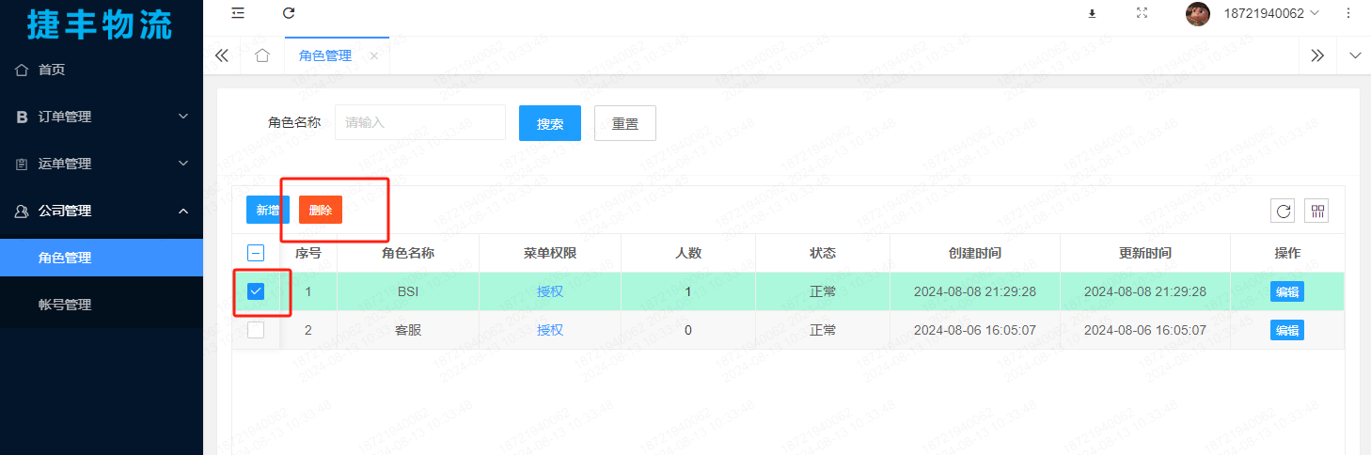Click the 重置 button
Screen dimensions: 1371x455
(x=625, y=123)
